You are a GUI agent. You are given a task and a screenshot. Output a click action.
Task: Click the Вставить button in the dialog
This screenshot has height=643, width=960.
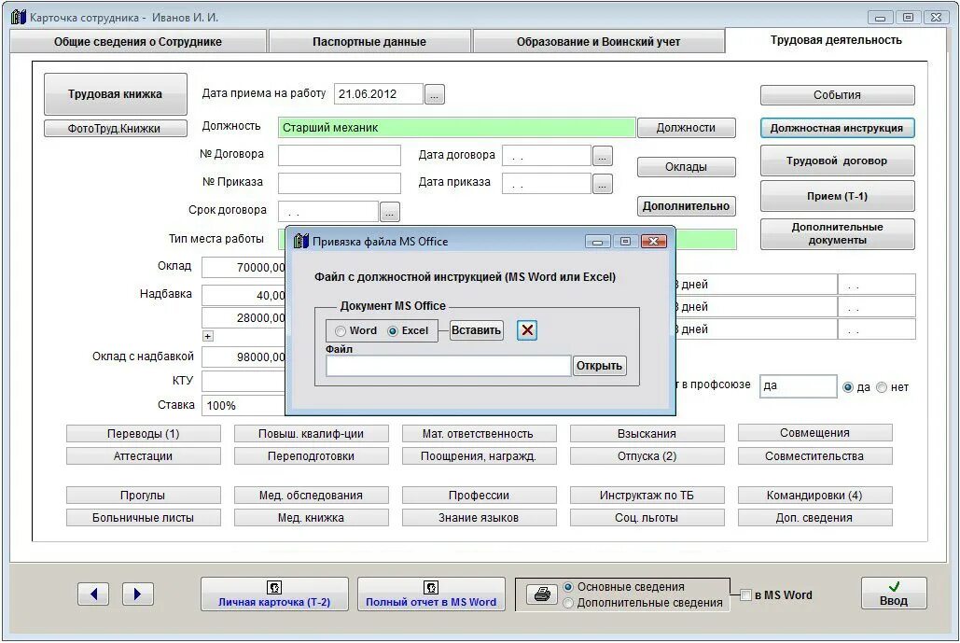475,330
